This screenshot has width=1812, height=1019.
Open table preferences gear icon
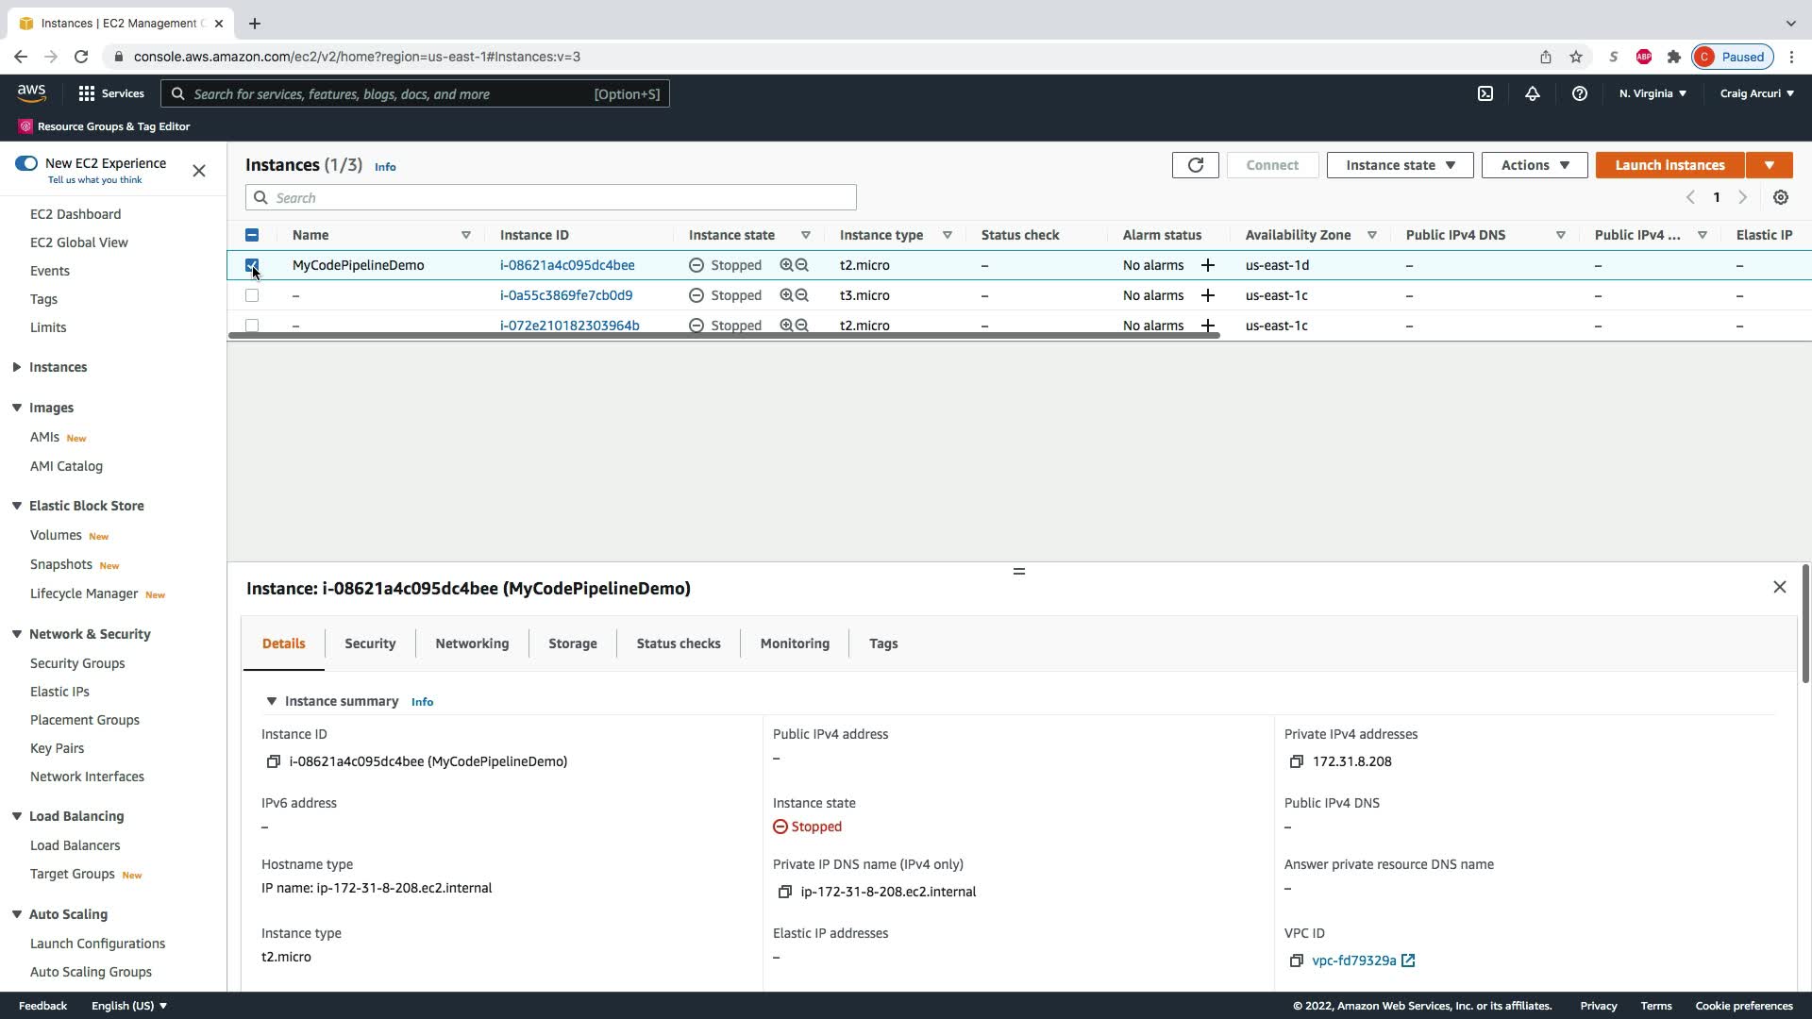(1780, 197)
